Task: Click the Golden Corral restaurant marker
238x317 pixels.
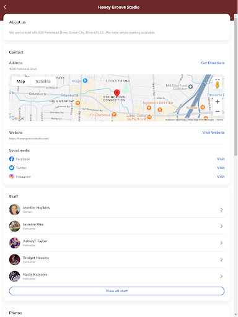Action: click(x=149, y=117)
